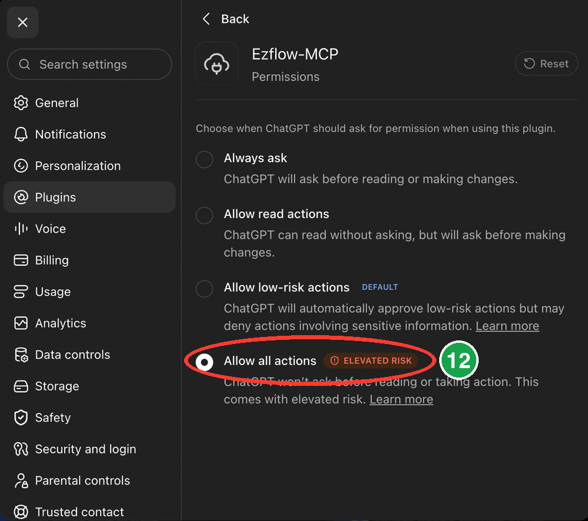588x521 pixels.
Task: Select the Plugins menu label
Action: (x=55, y=198)
